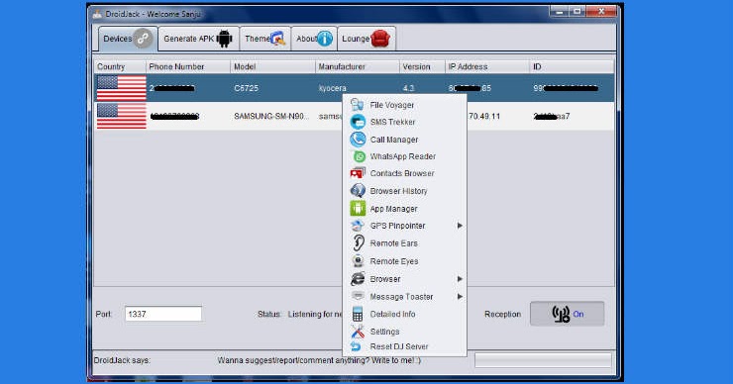Click the SMS Trekker chat bubble icon
This screenshot has width=733, height=384.
pyautogui.click(x=358, y=122)
